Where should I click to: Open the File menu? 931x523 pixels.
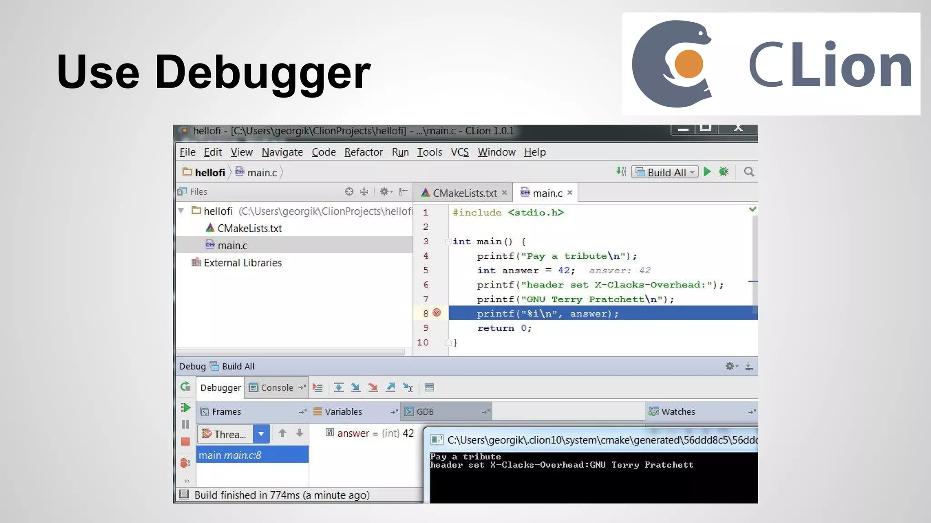(x=187, y=152)
